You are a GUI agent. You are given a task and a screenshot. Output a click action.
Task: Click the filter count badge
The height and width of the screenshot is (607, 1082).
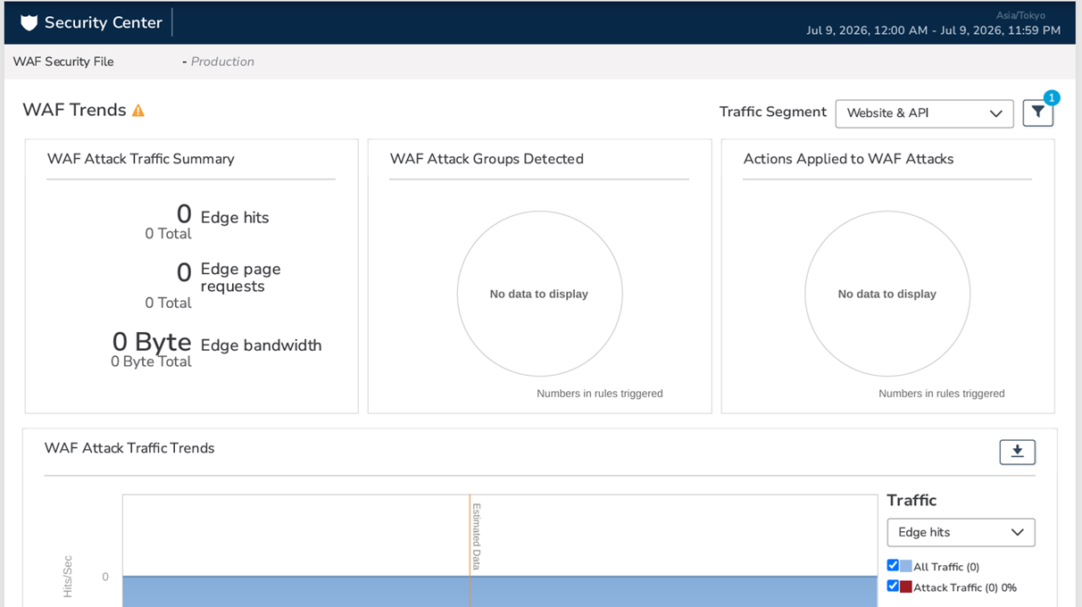[1052, 97]
